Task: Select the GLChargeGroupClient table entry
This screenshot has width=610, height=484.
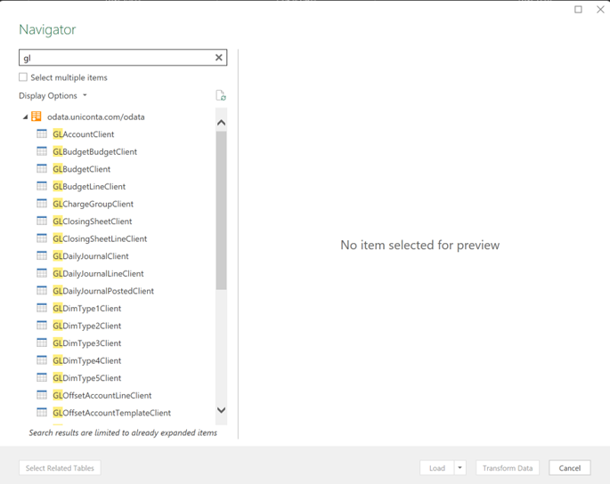Action: click(93, 205)
